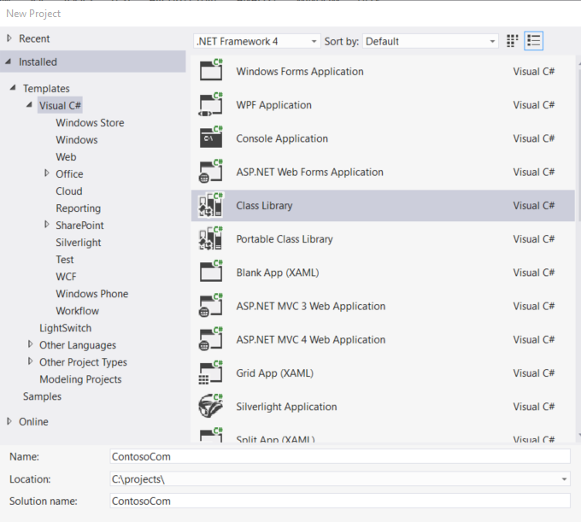Pick the Class Library template icon
The width and height of the screenshot is (581, 522).
210,206
